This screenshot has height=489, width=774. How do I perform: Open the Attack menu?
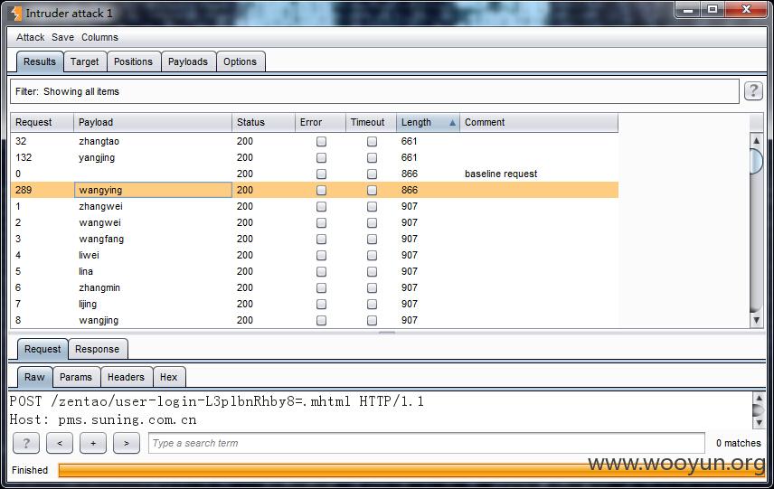30,37
